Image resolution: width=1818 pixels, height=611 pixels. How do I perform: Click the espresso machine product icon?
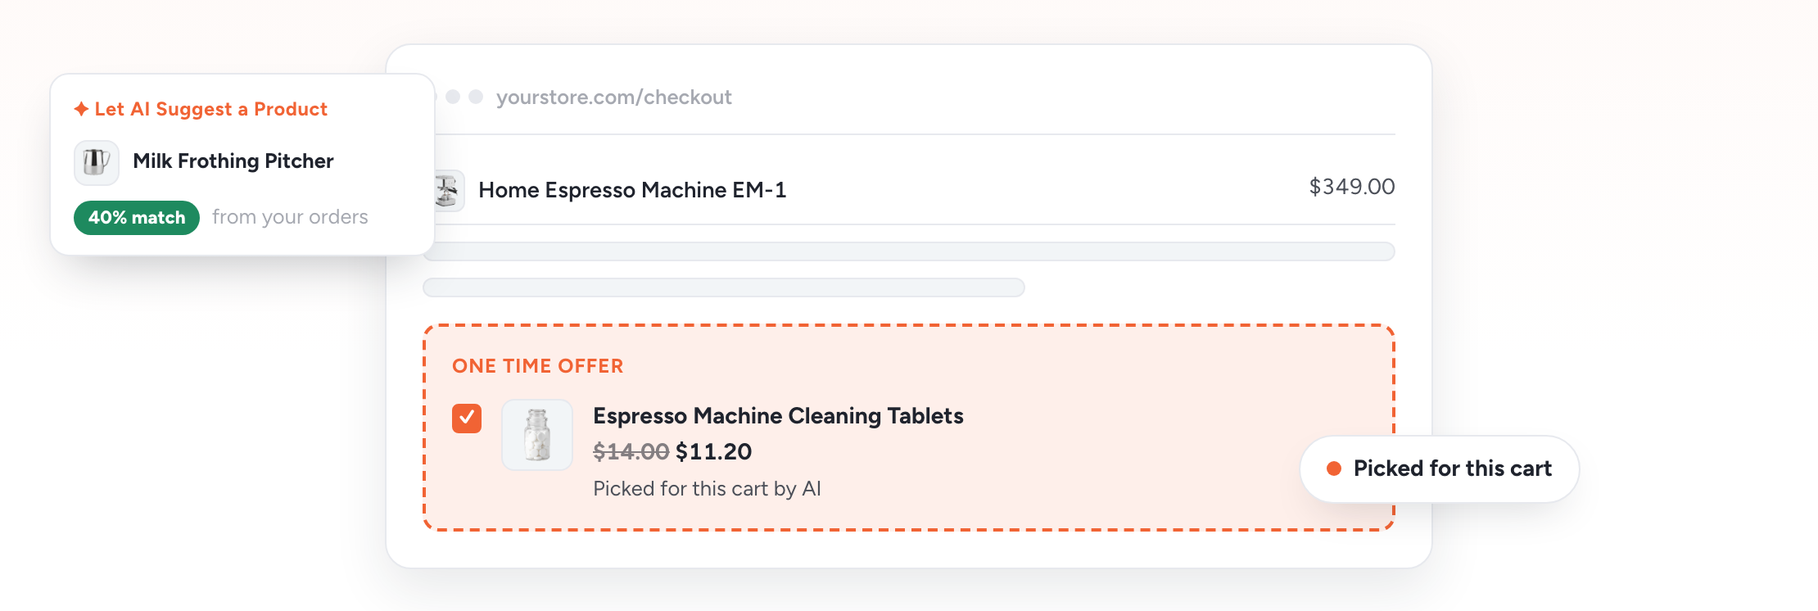(448, 190)
